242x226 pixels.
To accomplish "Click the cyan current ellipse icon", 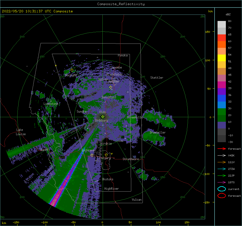I will click(222, 189).
